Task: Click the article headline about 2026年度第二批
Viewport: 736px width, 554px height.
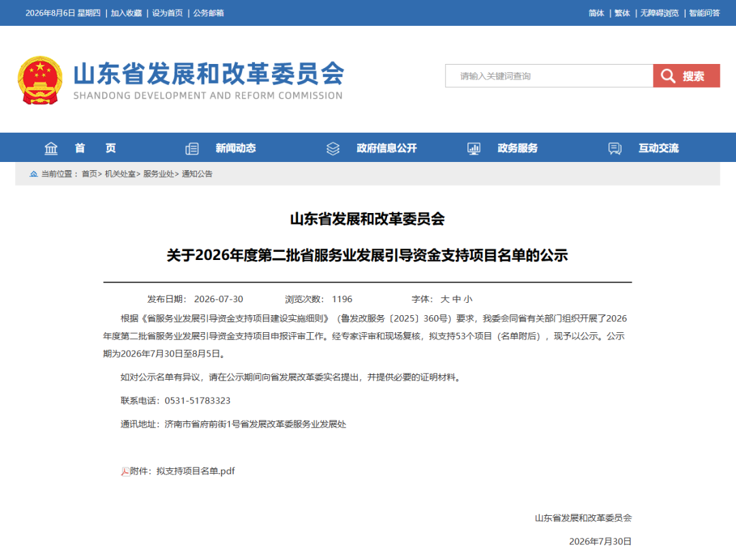Action: [x=367, y=255]
